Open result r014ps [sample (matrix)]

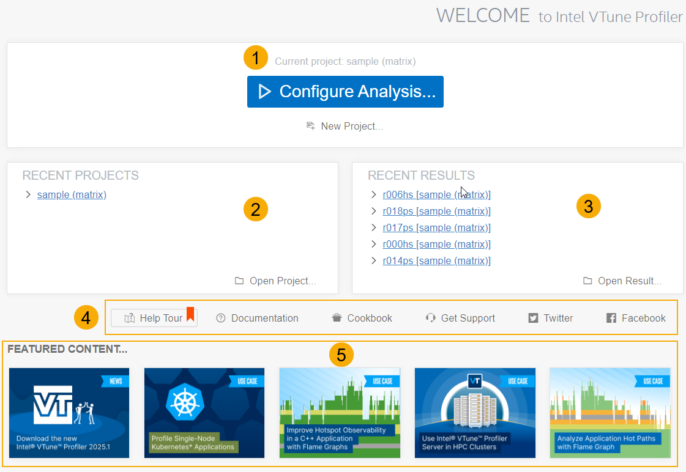[436, 261]
